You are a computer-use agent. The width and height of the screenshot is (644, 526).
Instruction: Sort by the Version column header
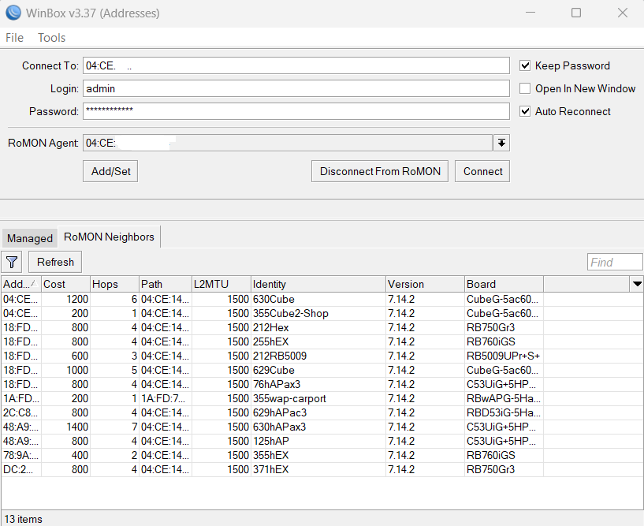[425, 284]
